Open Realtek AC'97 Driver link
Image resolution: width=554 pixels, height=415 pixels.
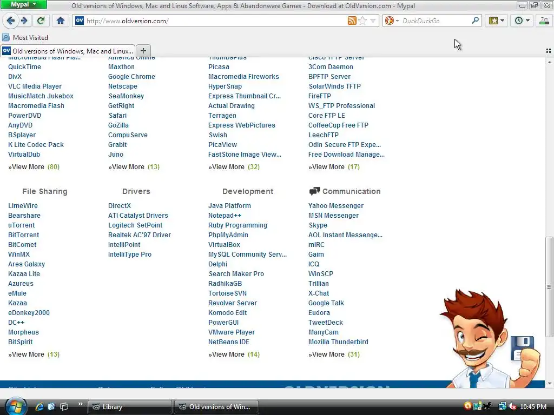140,235
